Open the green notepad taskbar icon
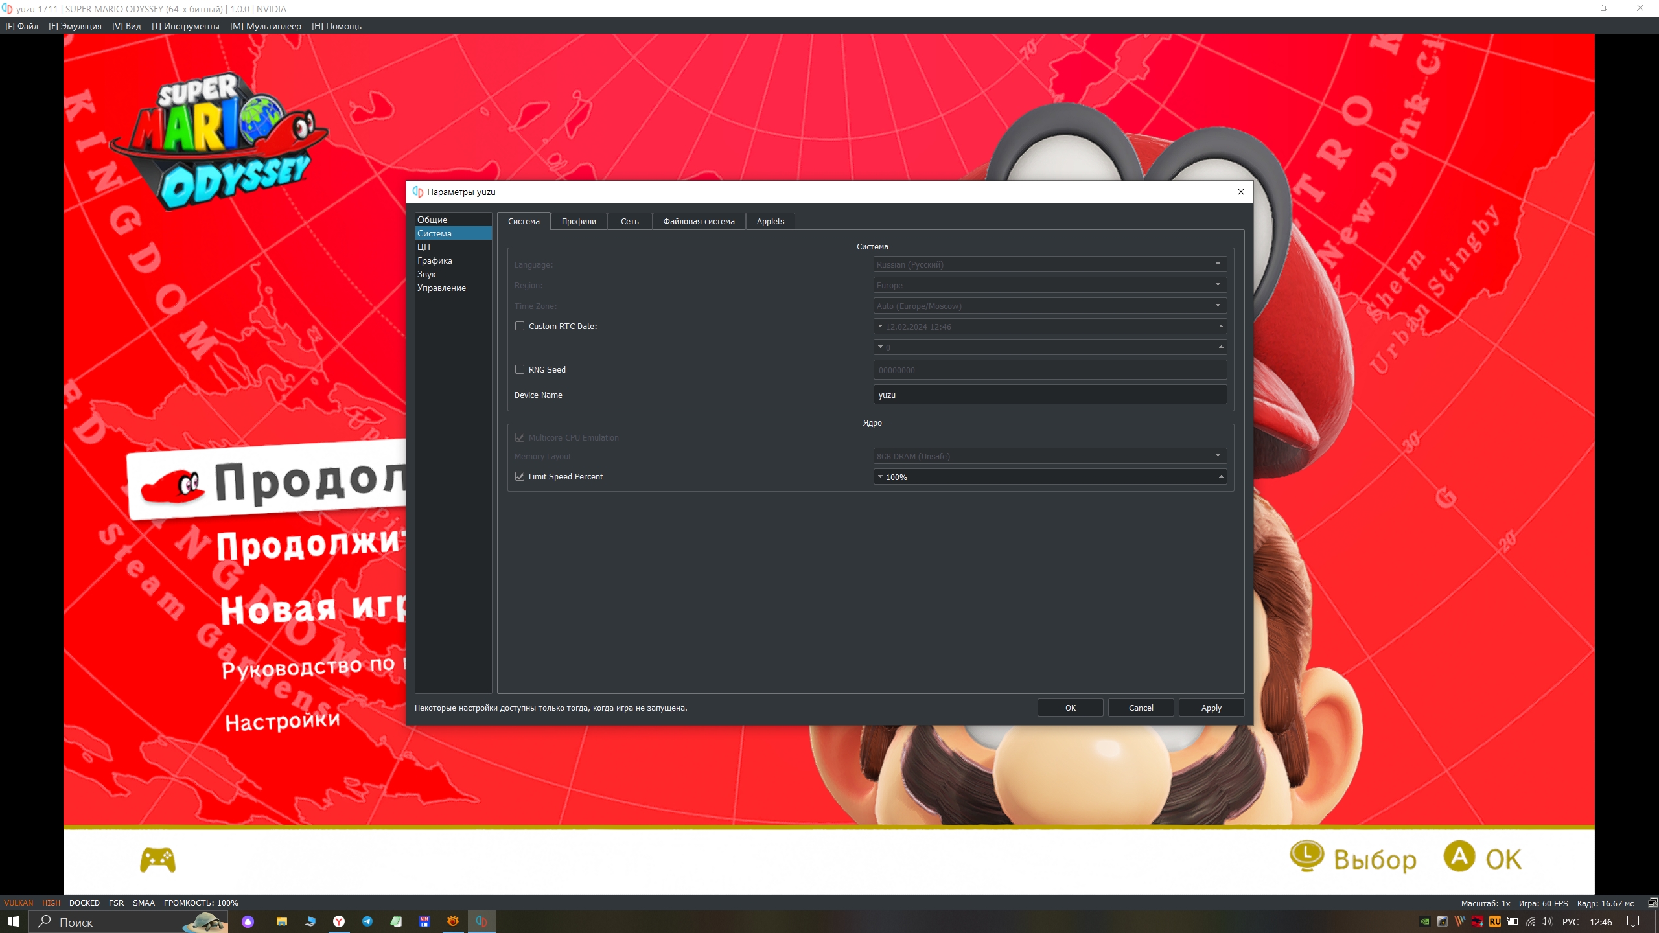This screenshot has height=933, width=1659. [396, 921]
